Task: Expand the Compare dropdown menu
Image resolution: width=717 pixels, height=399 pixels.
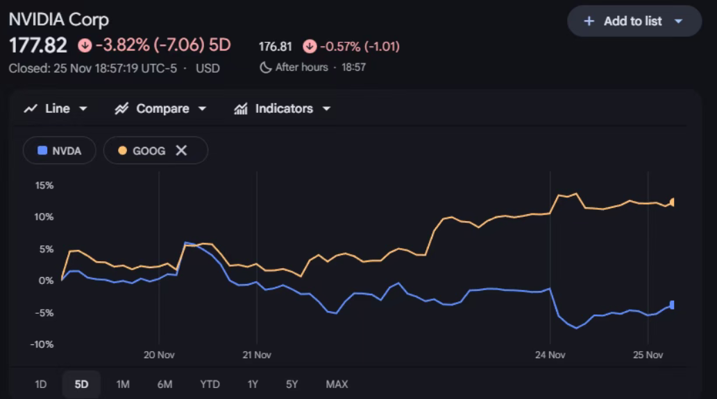Action: coord(202,108)
